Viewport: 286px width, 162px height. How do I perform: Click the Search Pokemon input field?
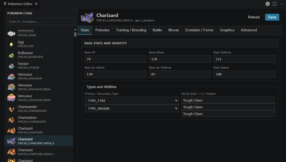(41, 22)
